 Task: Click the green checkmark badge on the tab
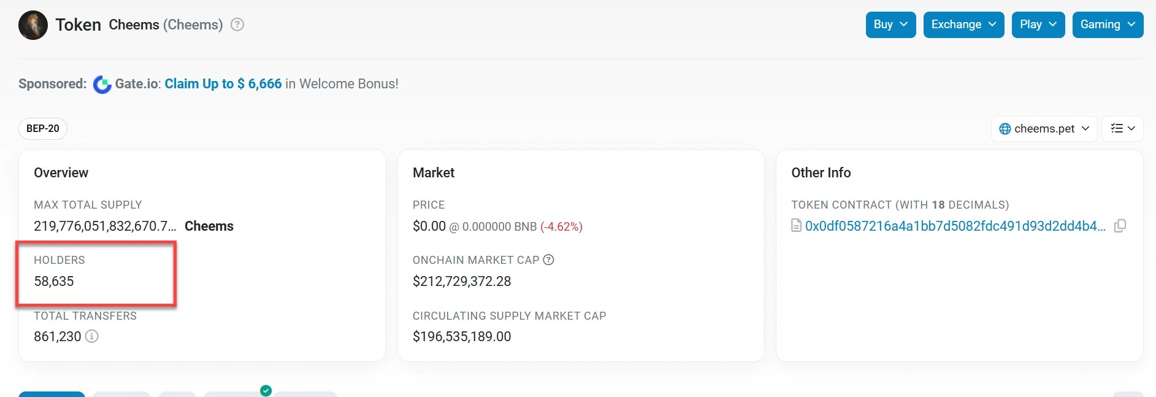click(266, 390)
